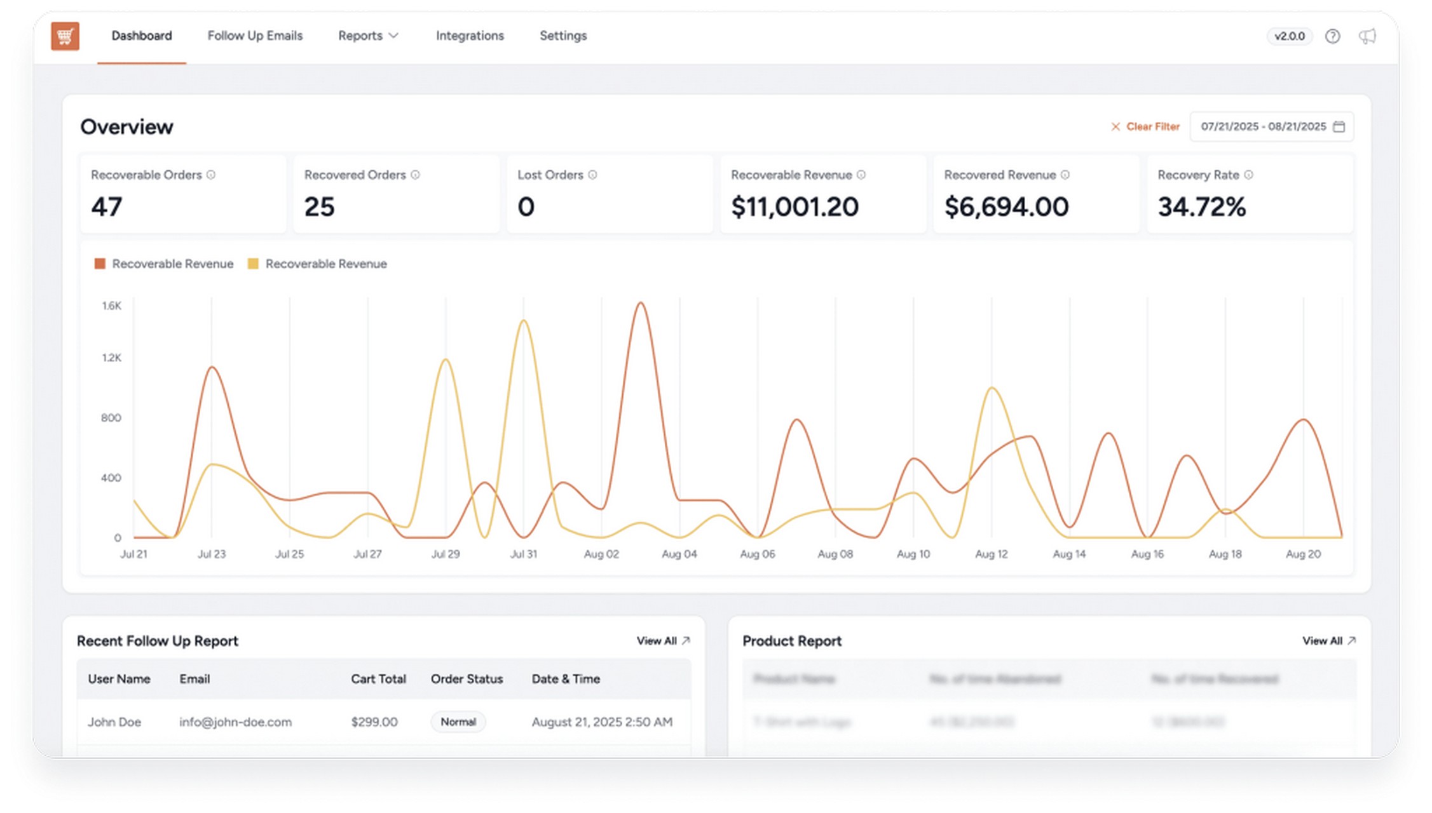Click info icon next to Lost Orders
Image resolution: width=1432 pixels, height=813 pixels.
click(x=592, y=175)
